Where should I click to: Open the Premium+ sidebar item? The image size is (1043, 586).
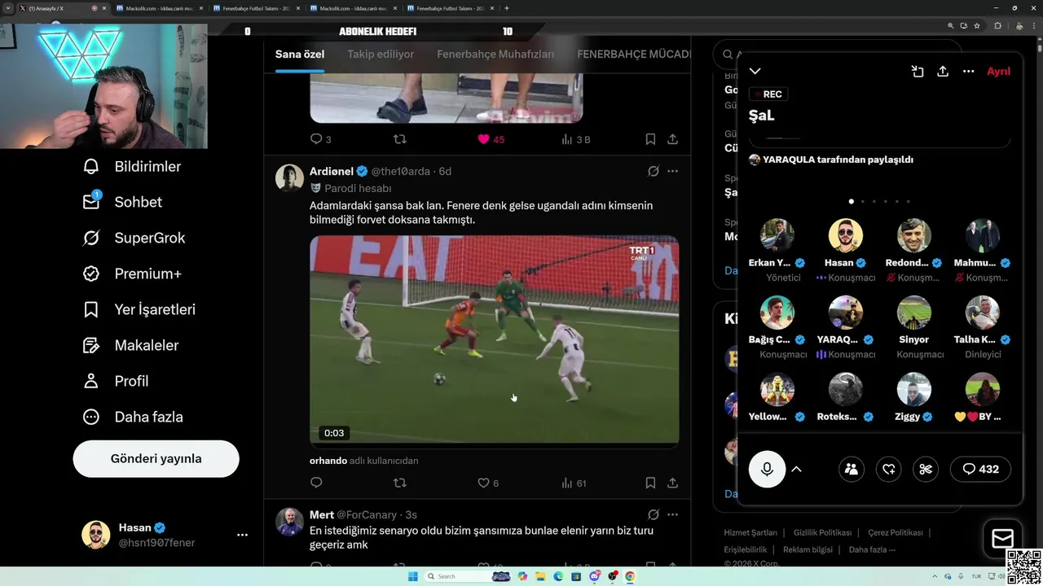click(x=133, y=273)
